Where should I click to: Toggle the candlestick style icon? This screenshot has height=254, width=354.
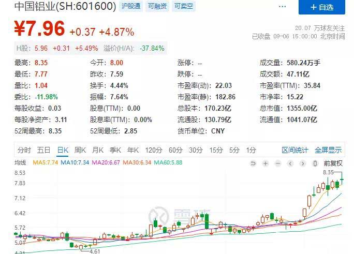click(x=315, y=163)
